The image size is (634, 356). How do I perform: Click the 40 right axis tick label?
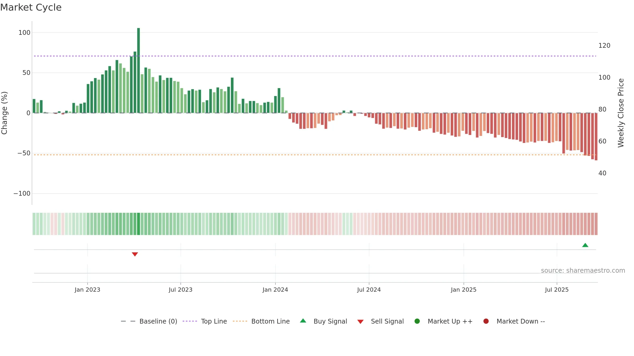click(x=602, y=173)
